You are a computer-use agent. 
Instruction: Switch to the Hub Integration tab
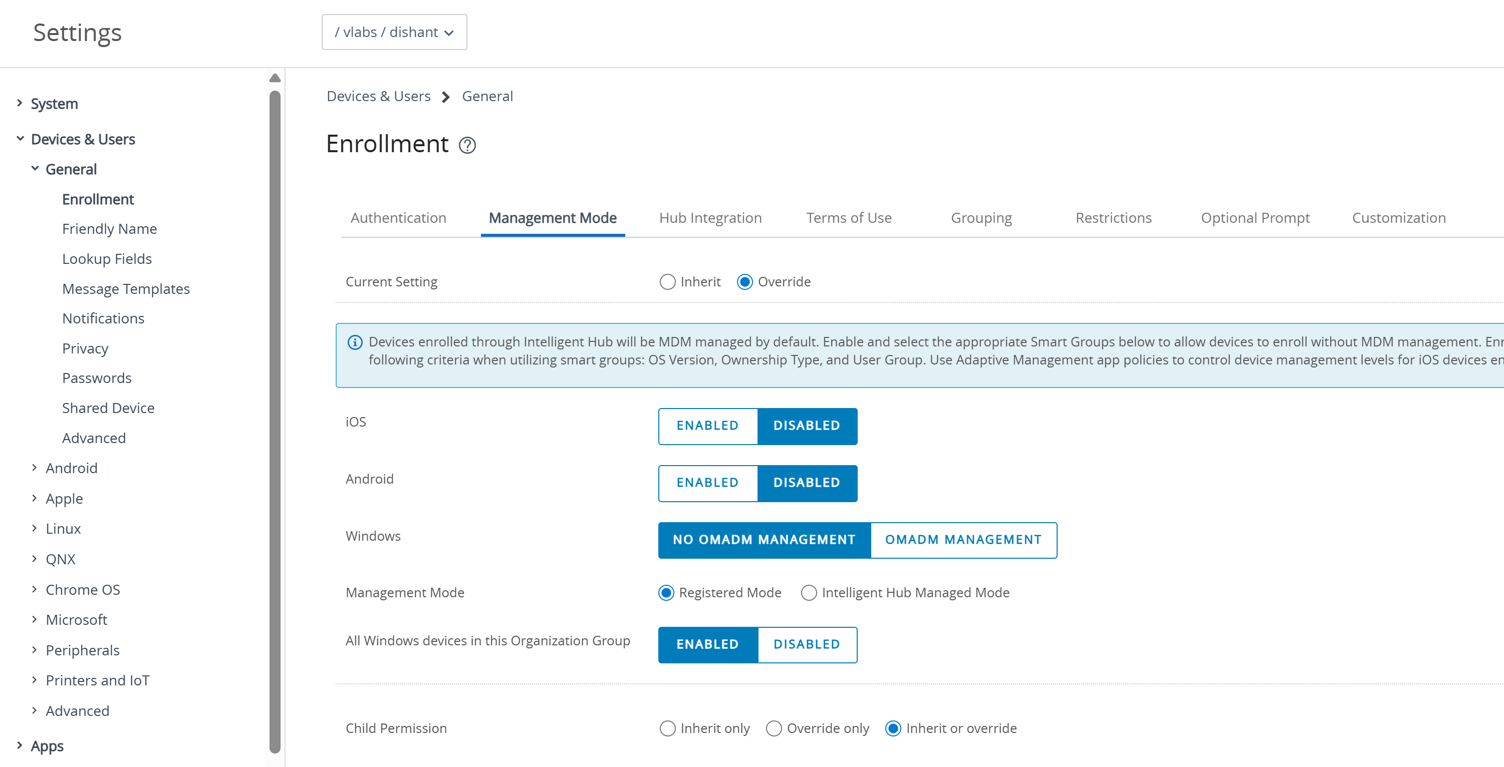[x=710, y=218]
